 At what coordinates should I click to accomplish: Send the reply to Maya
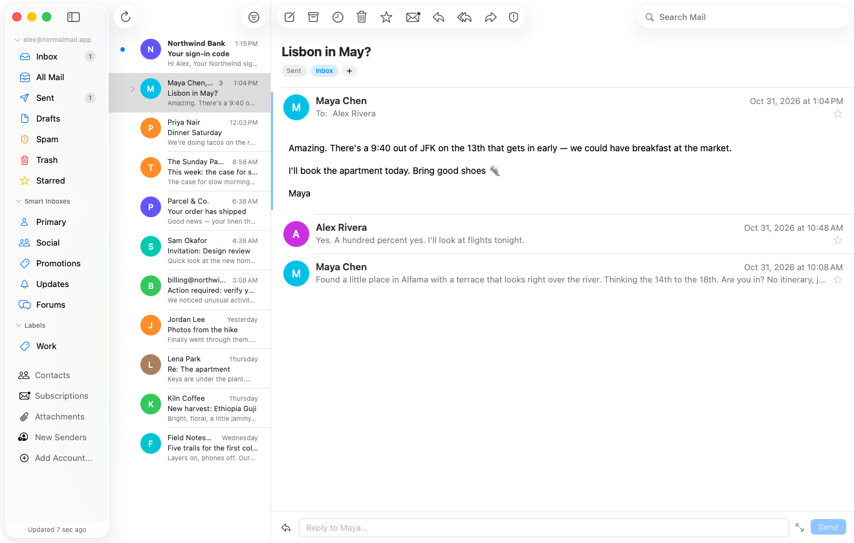(828, 527)
